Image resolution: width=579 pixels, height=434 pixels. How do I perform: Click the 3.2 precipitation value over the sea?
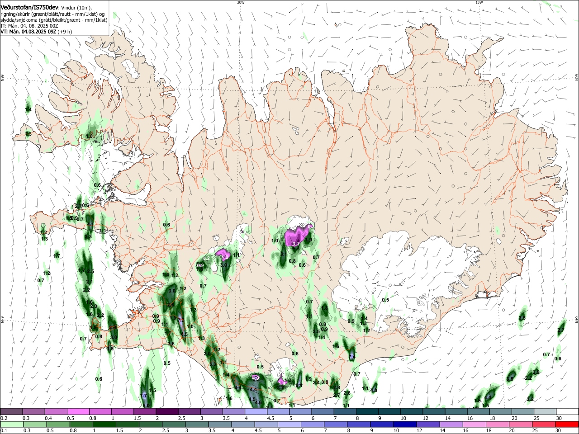(530, 399)
